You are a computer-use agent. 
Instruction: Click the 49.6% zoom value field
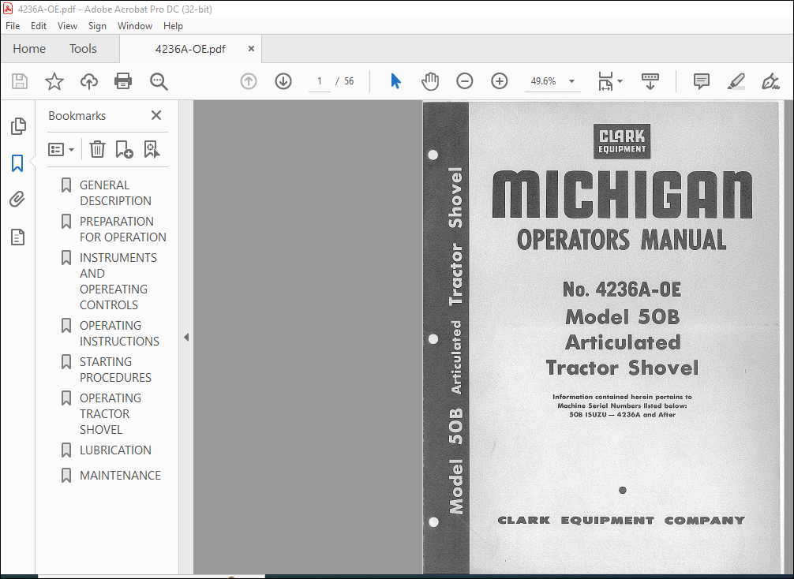tap(543, 81)
